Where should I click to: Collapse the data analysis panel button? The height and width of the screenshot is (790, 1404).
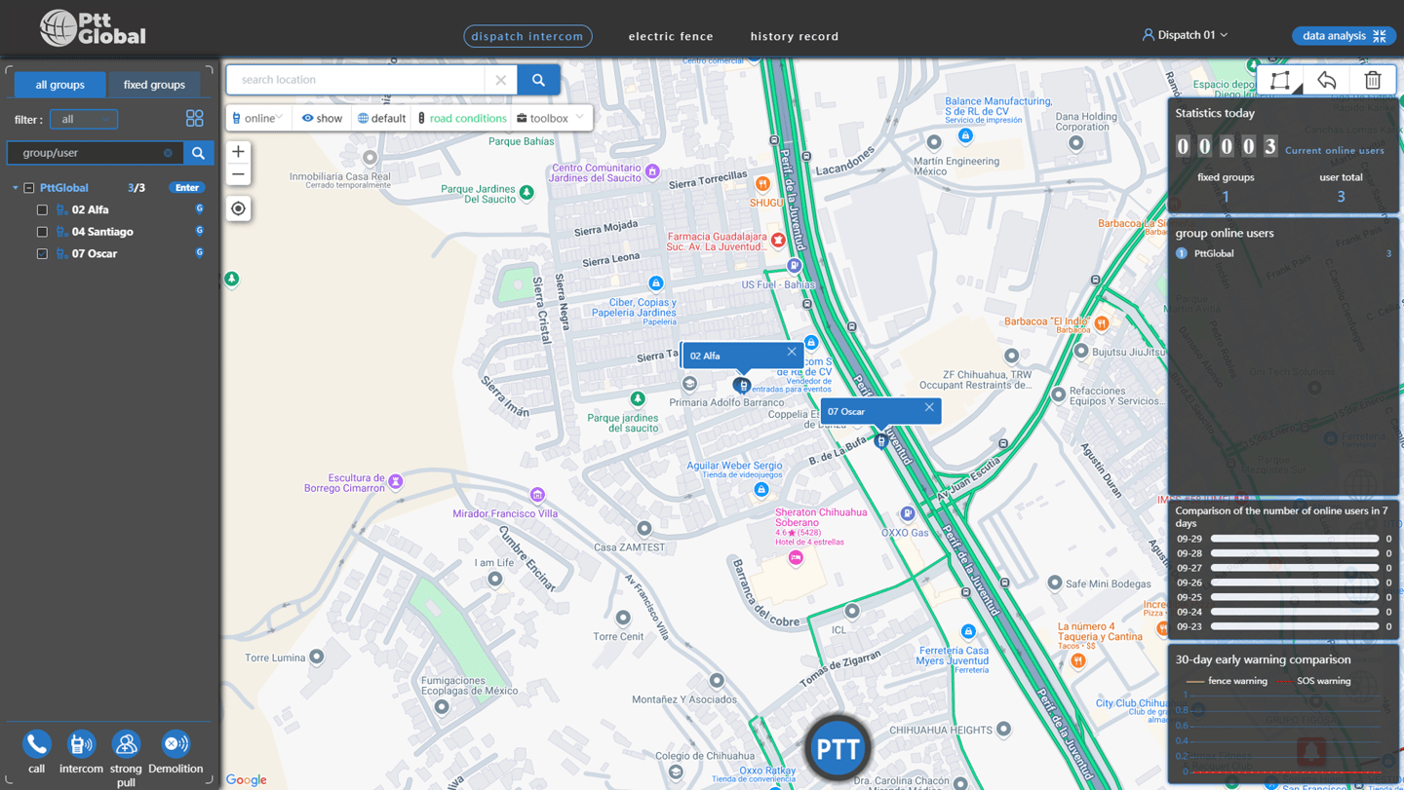(x=1344, y=36)
